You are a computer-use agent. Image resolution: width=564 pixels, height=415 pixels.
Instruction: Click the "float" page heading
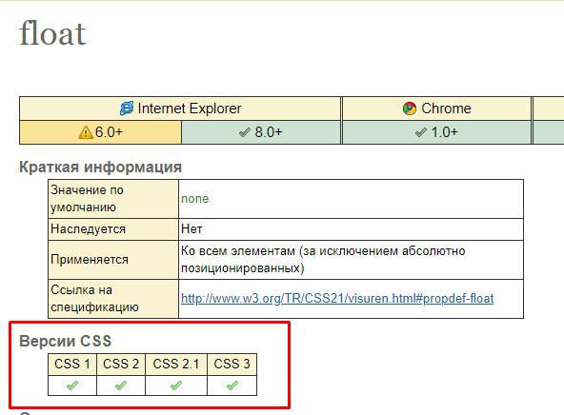pos(52,33)
